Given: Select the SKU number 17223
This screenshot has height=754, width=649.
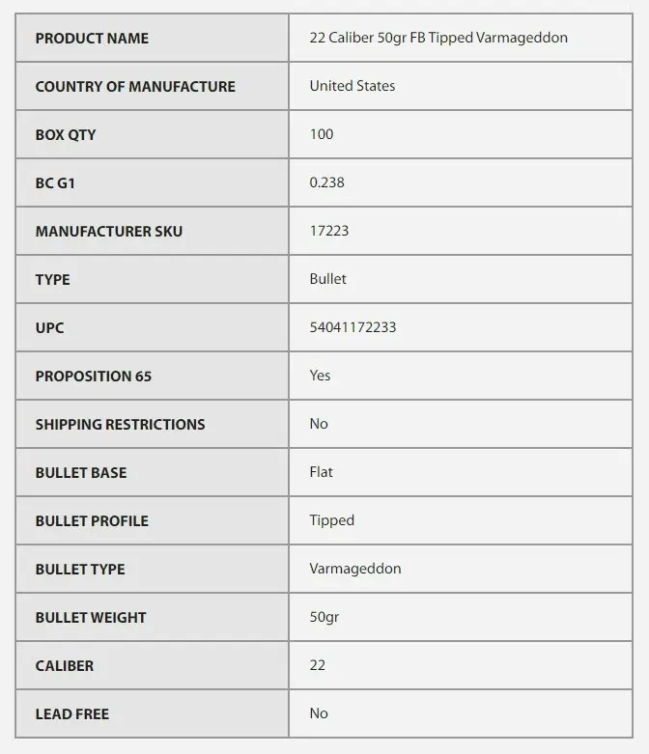Looking at the screenshot, I should 329,231.
